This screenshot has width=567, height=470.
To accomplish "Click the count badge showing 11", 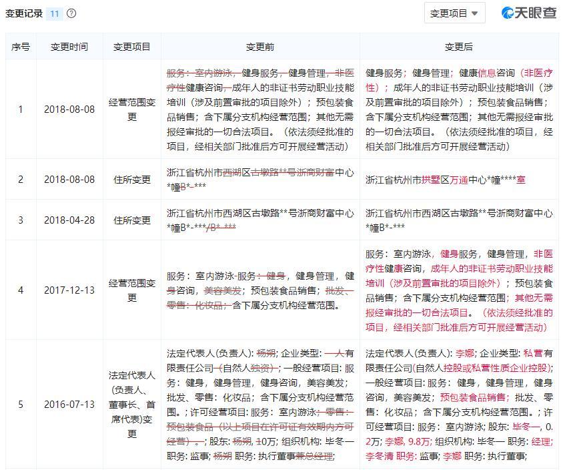I will point(53,13).
